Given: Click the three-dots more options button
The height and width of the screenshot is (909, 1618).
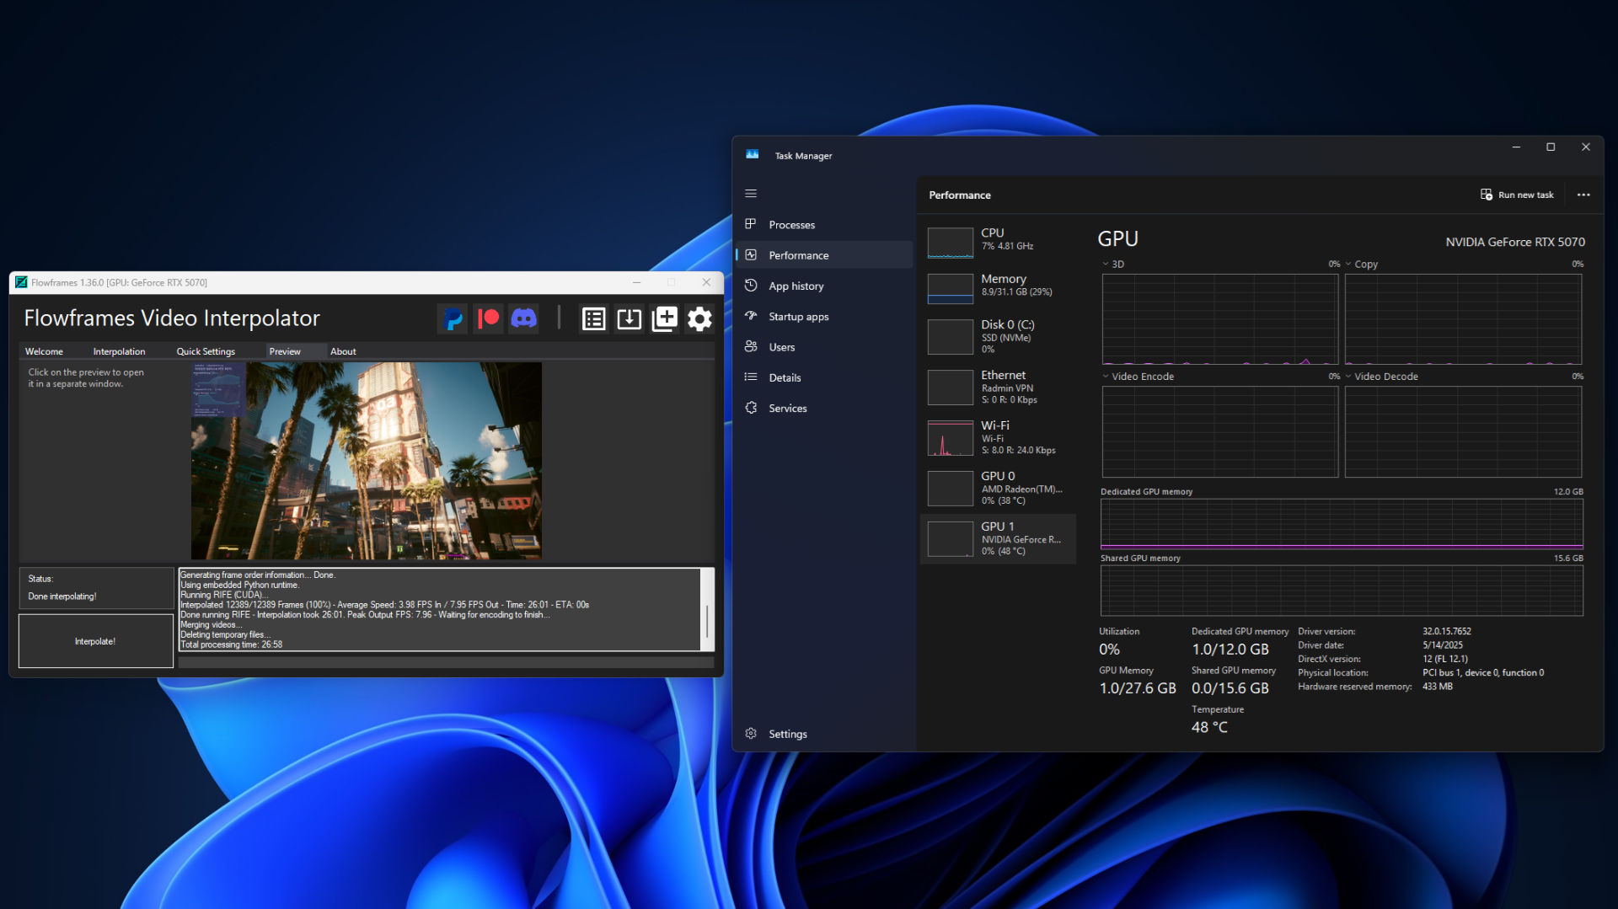Looking at the screenshot, I should (1583, 195).
